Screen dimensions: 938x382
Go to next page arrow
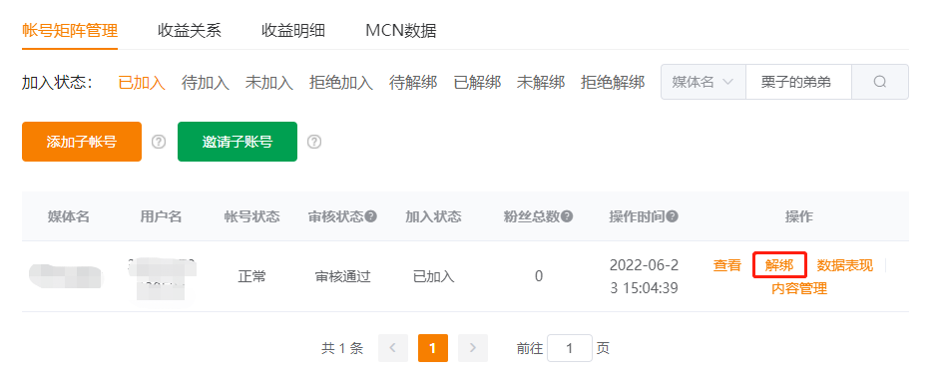(x=473, y=348)
